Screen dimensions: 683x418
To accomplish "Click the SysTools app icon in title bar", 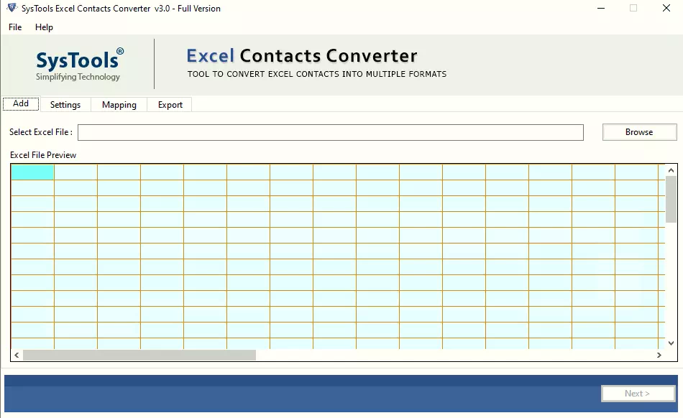I will 12,8.
